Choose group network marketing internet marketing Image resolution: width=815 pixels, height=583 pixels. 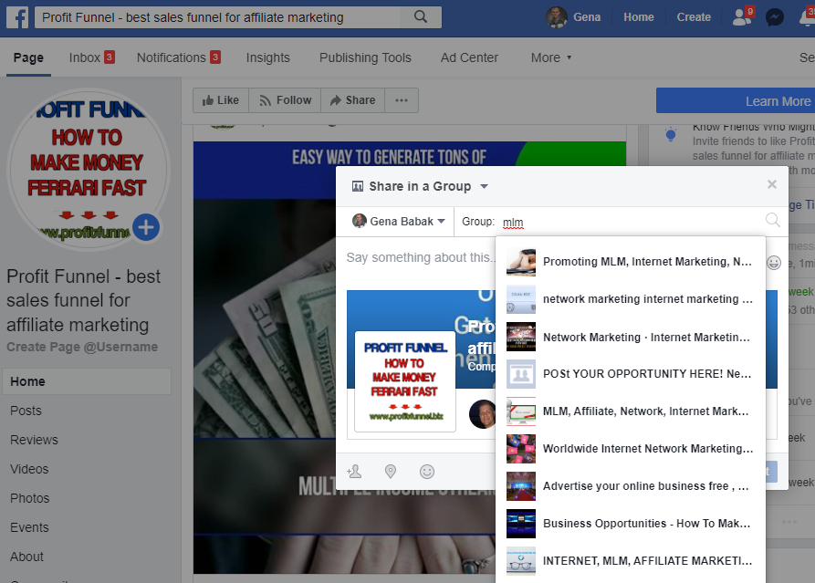631,299
